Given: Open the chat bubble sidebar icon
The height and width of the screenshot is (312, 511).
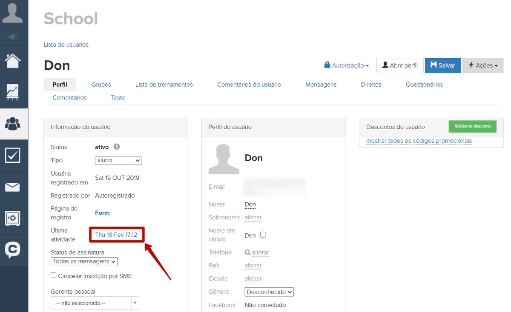Looking at the screenshot, I should [x=13, y=250].
